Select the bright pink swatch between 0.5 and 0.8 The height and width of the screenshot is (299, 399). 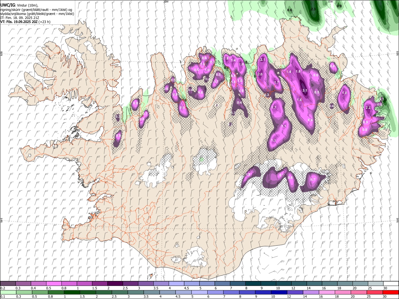(x=54, y=284)
